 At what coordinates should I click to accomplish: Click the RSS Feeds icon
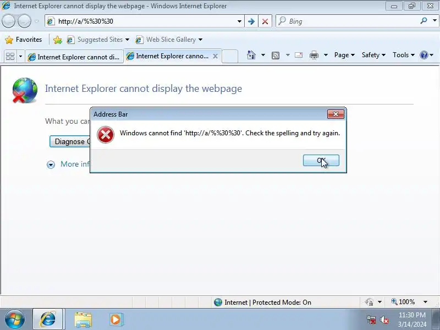click(276, 56)
